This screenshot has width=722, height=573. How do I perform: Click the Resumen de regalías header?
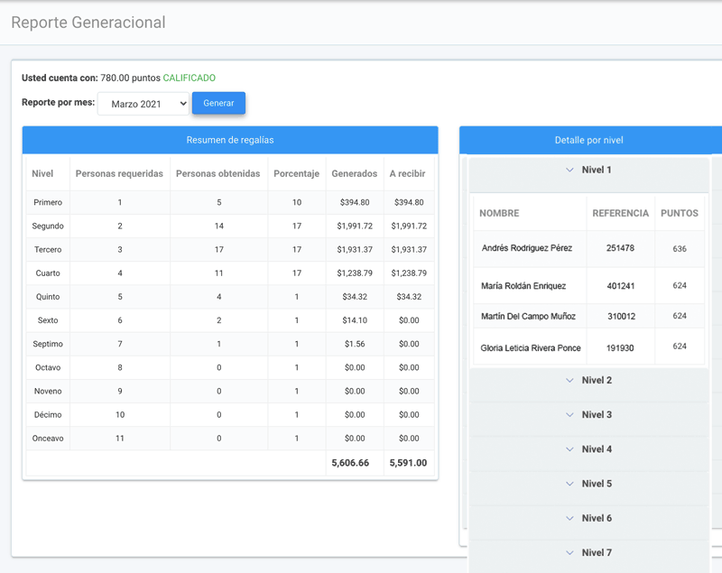tap(230, 140)
